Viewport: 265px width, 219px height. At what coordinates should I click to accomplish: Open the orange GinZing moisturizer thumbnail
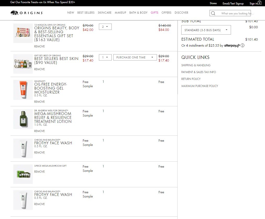pos(23,90)
